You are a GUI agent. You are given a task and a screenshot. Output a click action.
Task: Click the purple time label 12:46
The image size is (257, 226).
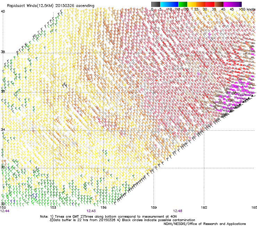(177, 211)
